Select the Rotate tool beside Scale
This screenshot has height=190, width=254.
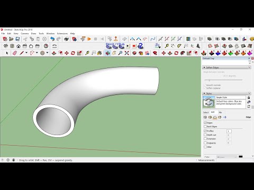tap(73, 53)
